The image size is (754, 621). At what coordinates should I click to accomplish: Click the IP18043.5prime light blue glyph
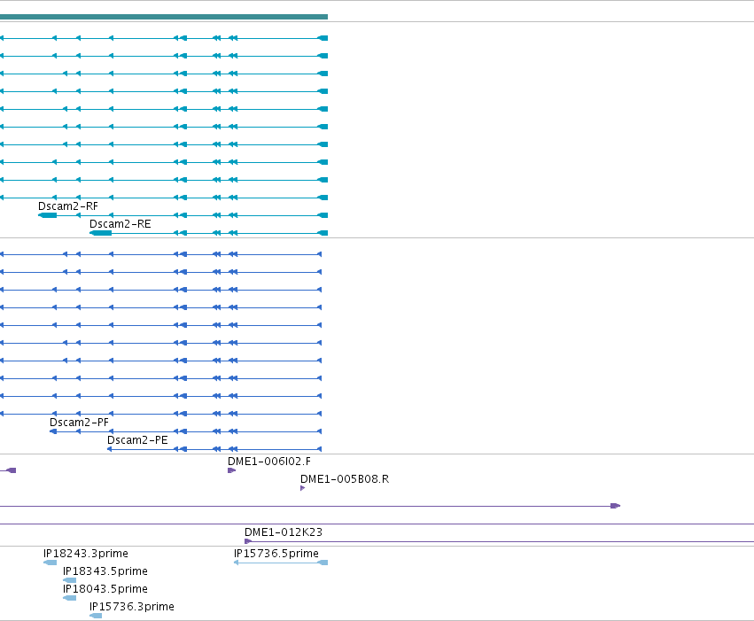point(70,598)
